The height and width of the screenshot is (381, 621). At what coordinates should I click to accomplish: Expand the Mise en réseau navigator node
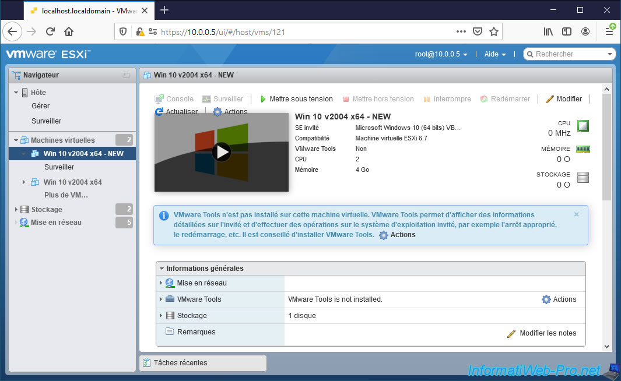pyautogui.click(x=16, y=223)
